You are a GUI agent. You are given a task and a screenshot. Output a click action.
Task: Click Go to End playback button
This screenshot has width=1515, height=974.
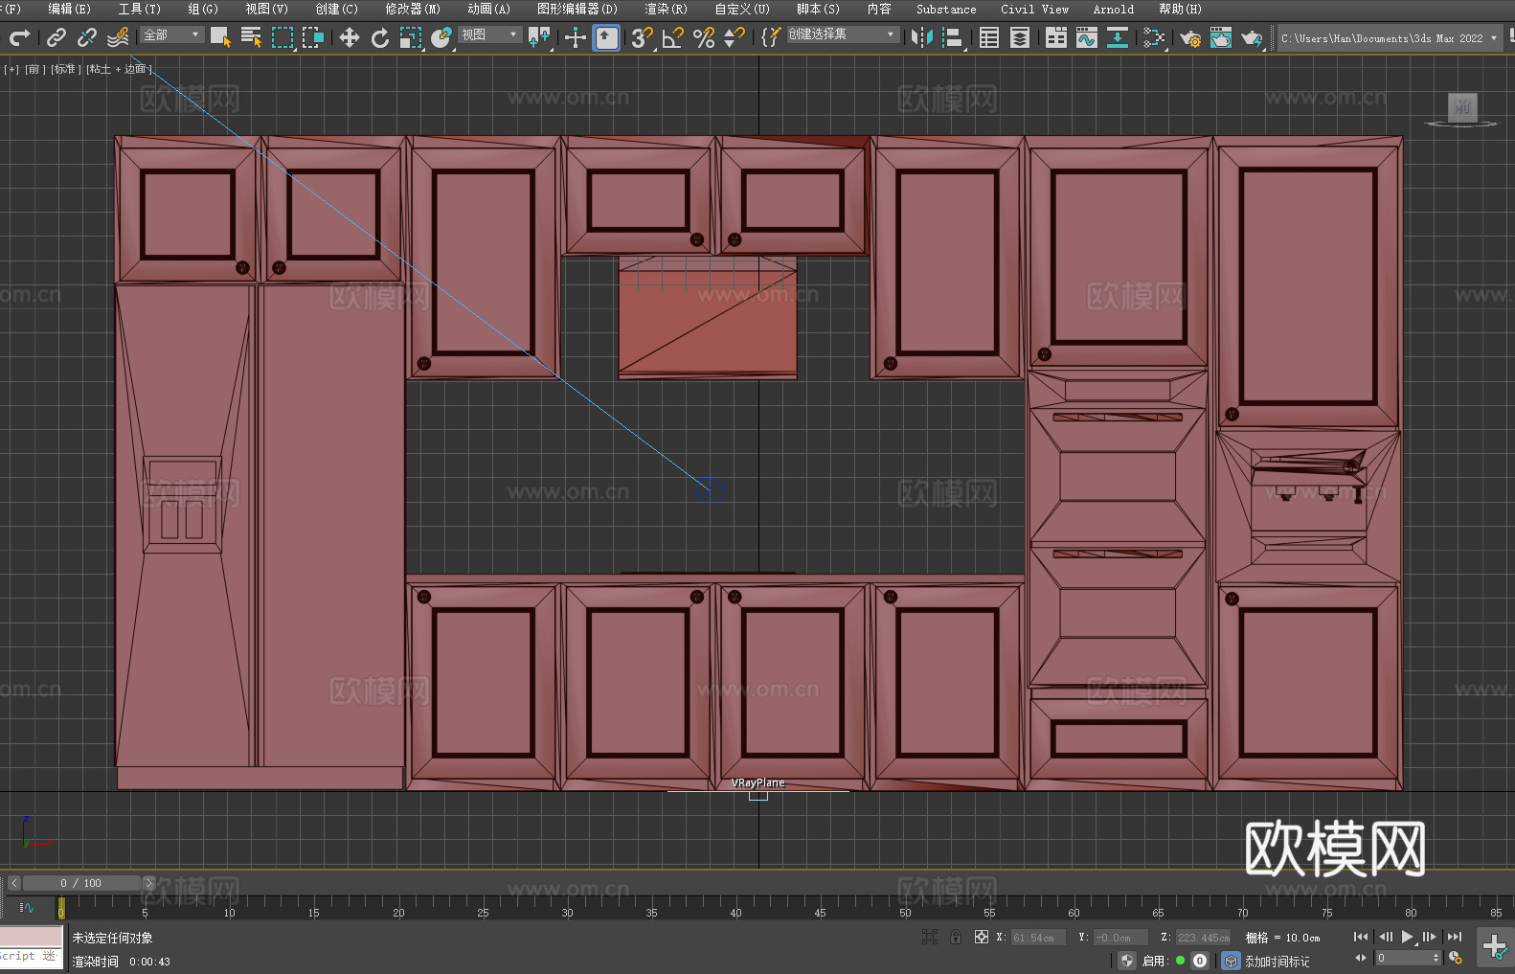(1455, 937)
